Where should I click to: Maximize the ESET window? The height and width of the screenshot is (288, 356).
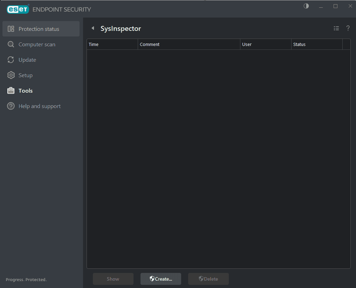click(335, 6)
